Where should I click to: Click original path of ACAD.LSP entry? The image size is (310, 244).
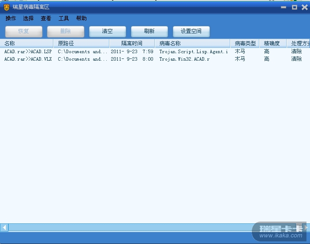point(82,51)
